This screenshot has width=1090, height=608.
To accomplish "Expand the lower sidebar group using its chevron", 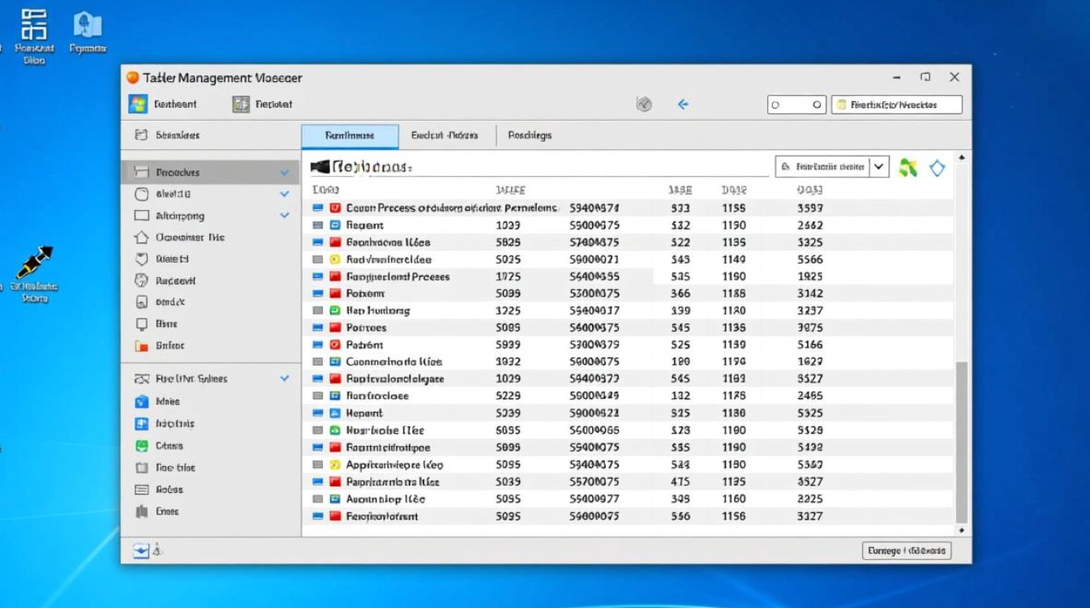I will 285,379.
